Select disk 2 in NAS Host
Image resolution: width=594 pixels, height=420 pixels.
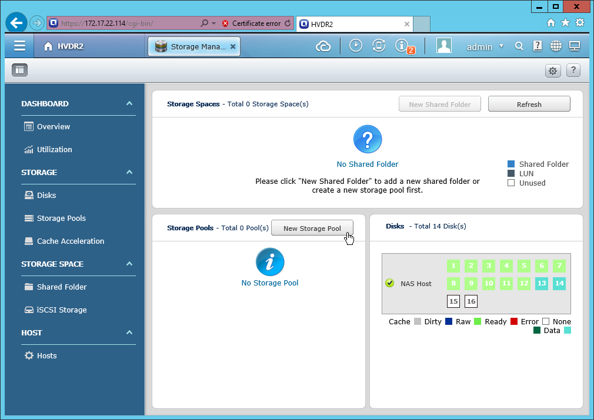[x=471, y=266]
